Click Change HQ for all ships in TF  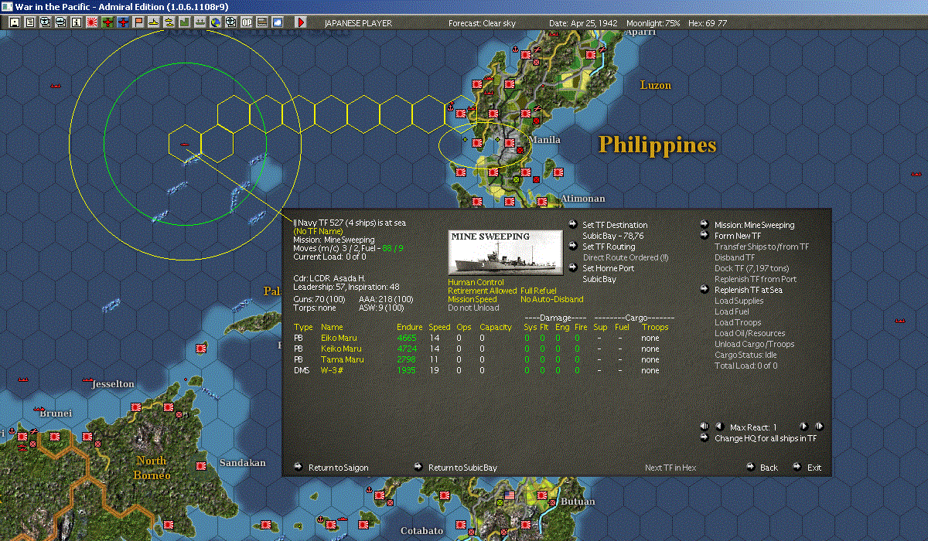click(766, 438)
